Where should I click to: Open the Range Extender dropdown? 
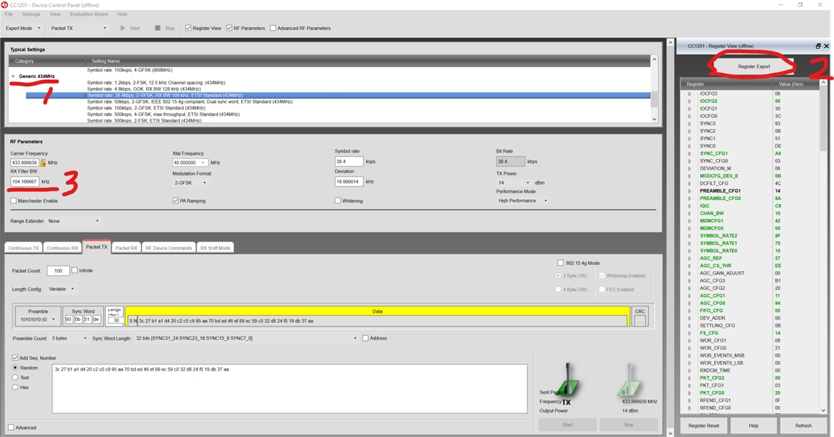coord(73,221)
